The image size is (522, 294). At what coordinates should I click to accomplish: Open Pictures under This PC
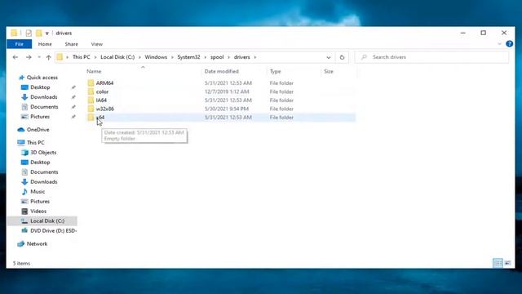tap(40, 202)
